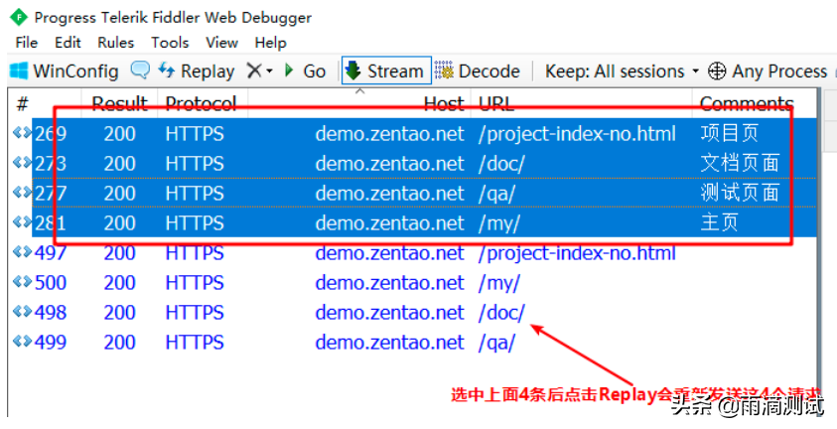Screen dimensions: 837x429
Task: Select session 500 with URL /my/
Action: (498, 283)
